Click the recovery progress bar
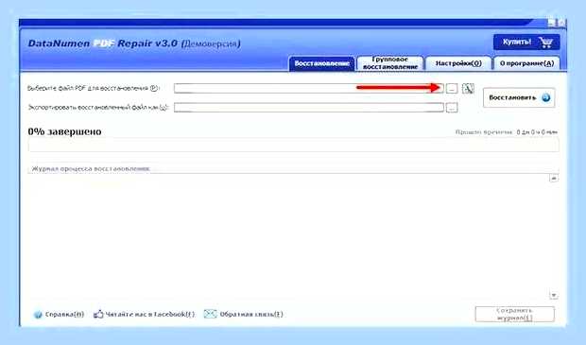 coord(293,145)
